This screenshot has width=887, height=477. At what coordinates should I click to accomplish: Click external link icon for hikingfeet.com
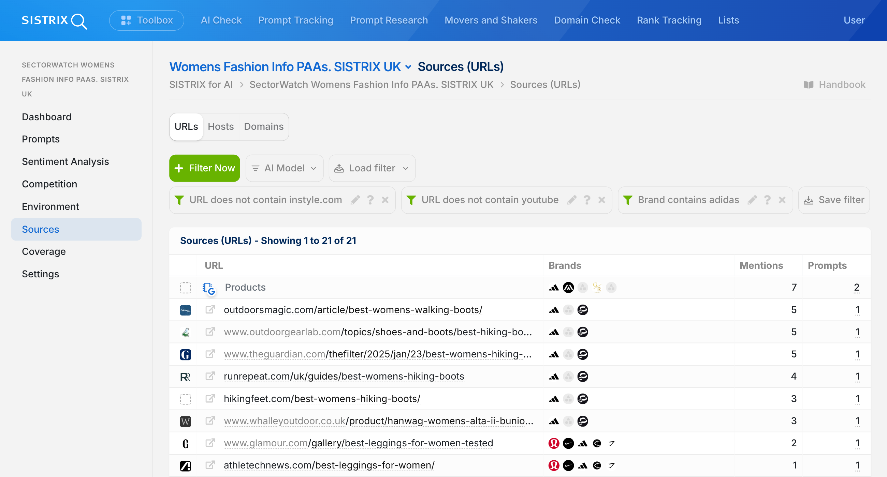[210, 398]
